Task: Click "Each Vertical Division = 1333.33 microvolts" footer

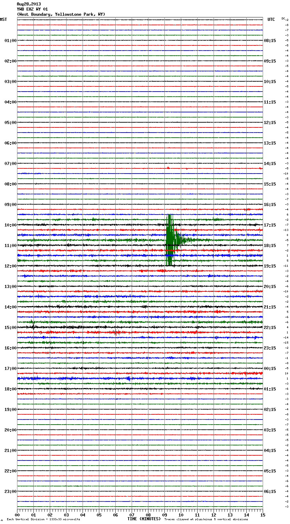Action: [43, 520]
